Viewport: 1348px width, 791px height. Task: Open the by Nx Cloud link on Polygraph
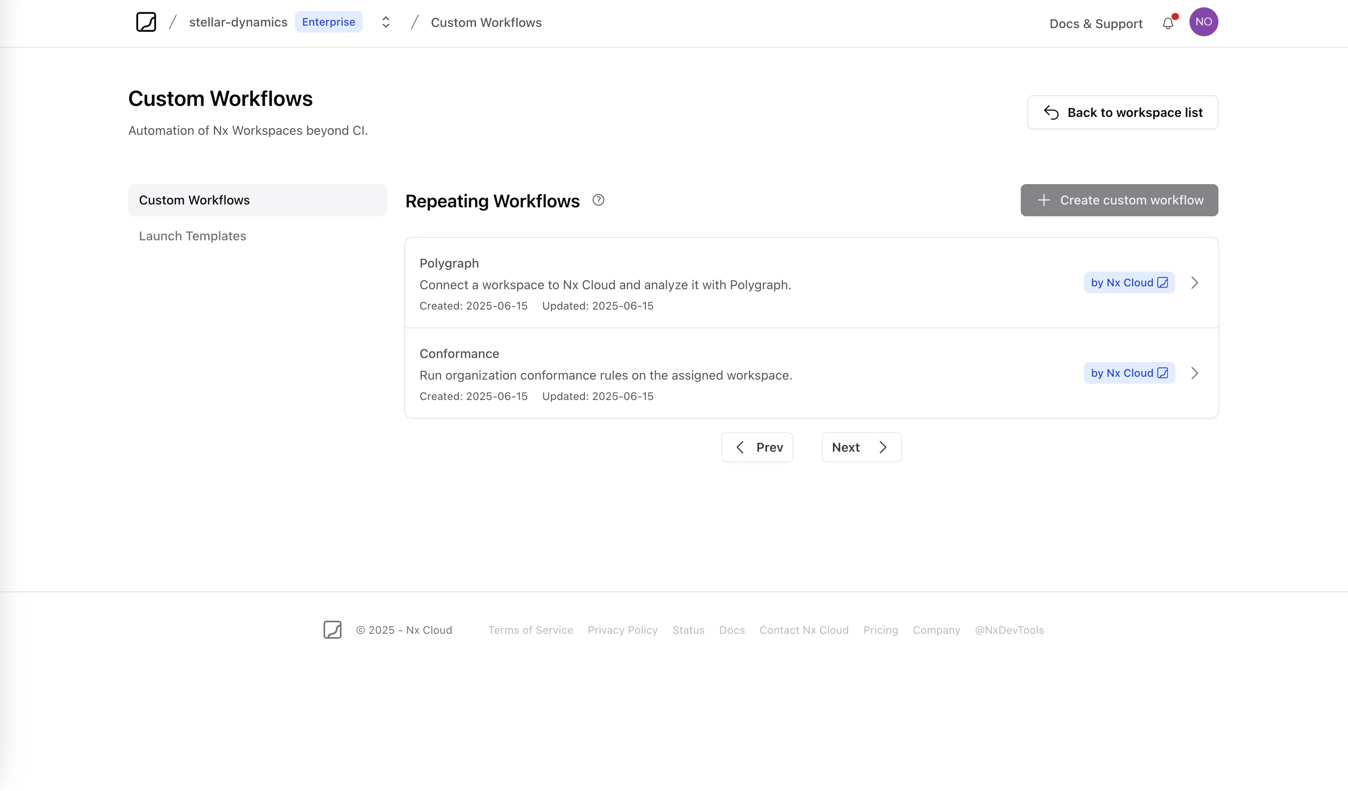tap(1129, 282)
